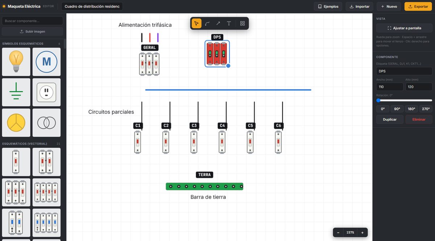Open the Ejemplos examples menu
This screenshot has width=435, height=241.
(328, 7)
